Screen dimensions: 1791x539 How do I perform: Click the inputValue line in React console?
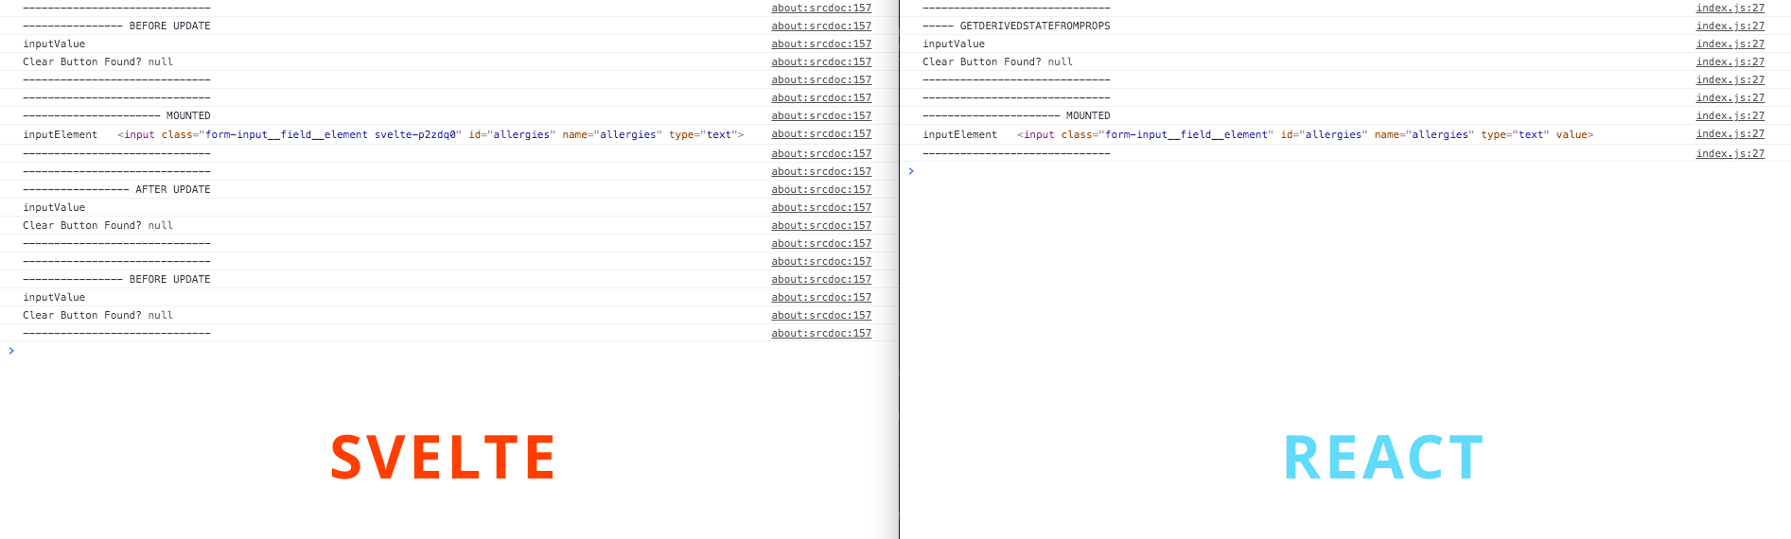[954, 43]
